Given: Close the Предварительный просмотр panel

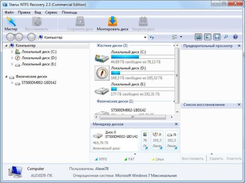Looking at the screenshot, I should [x=239, y=46].
